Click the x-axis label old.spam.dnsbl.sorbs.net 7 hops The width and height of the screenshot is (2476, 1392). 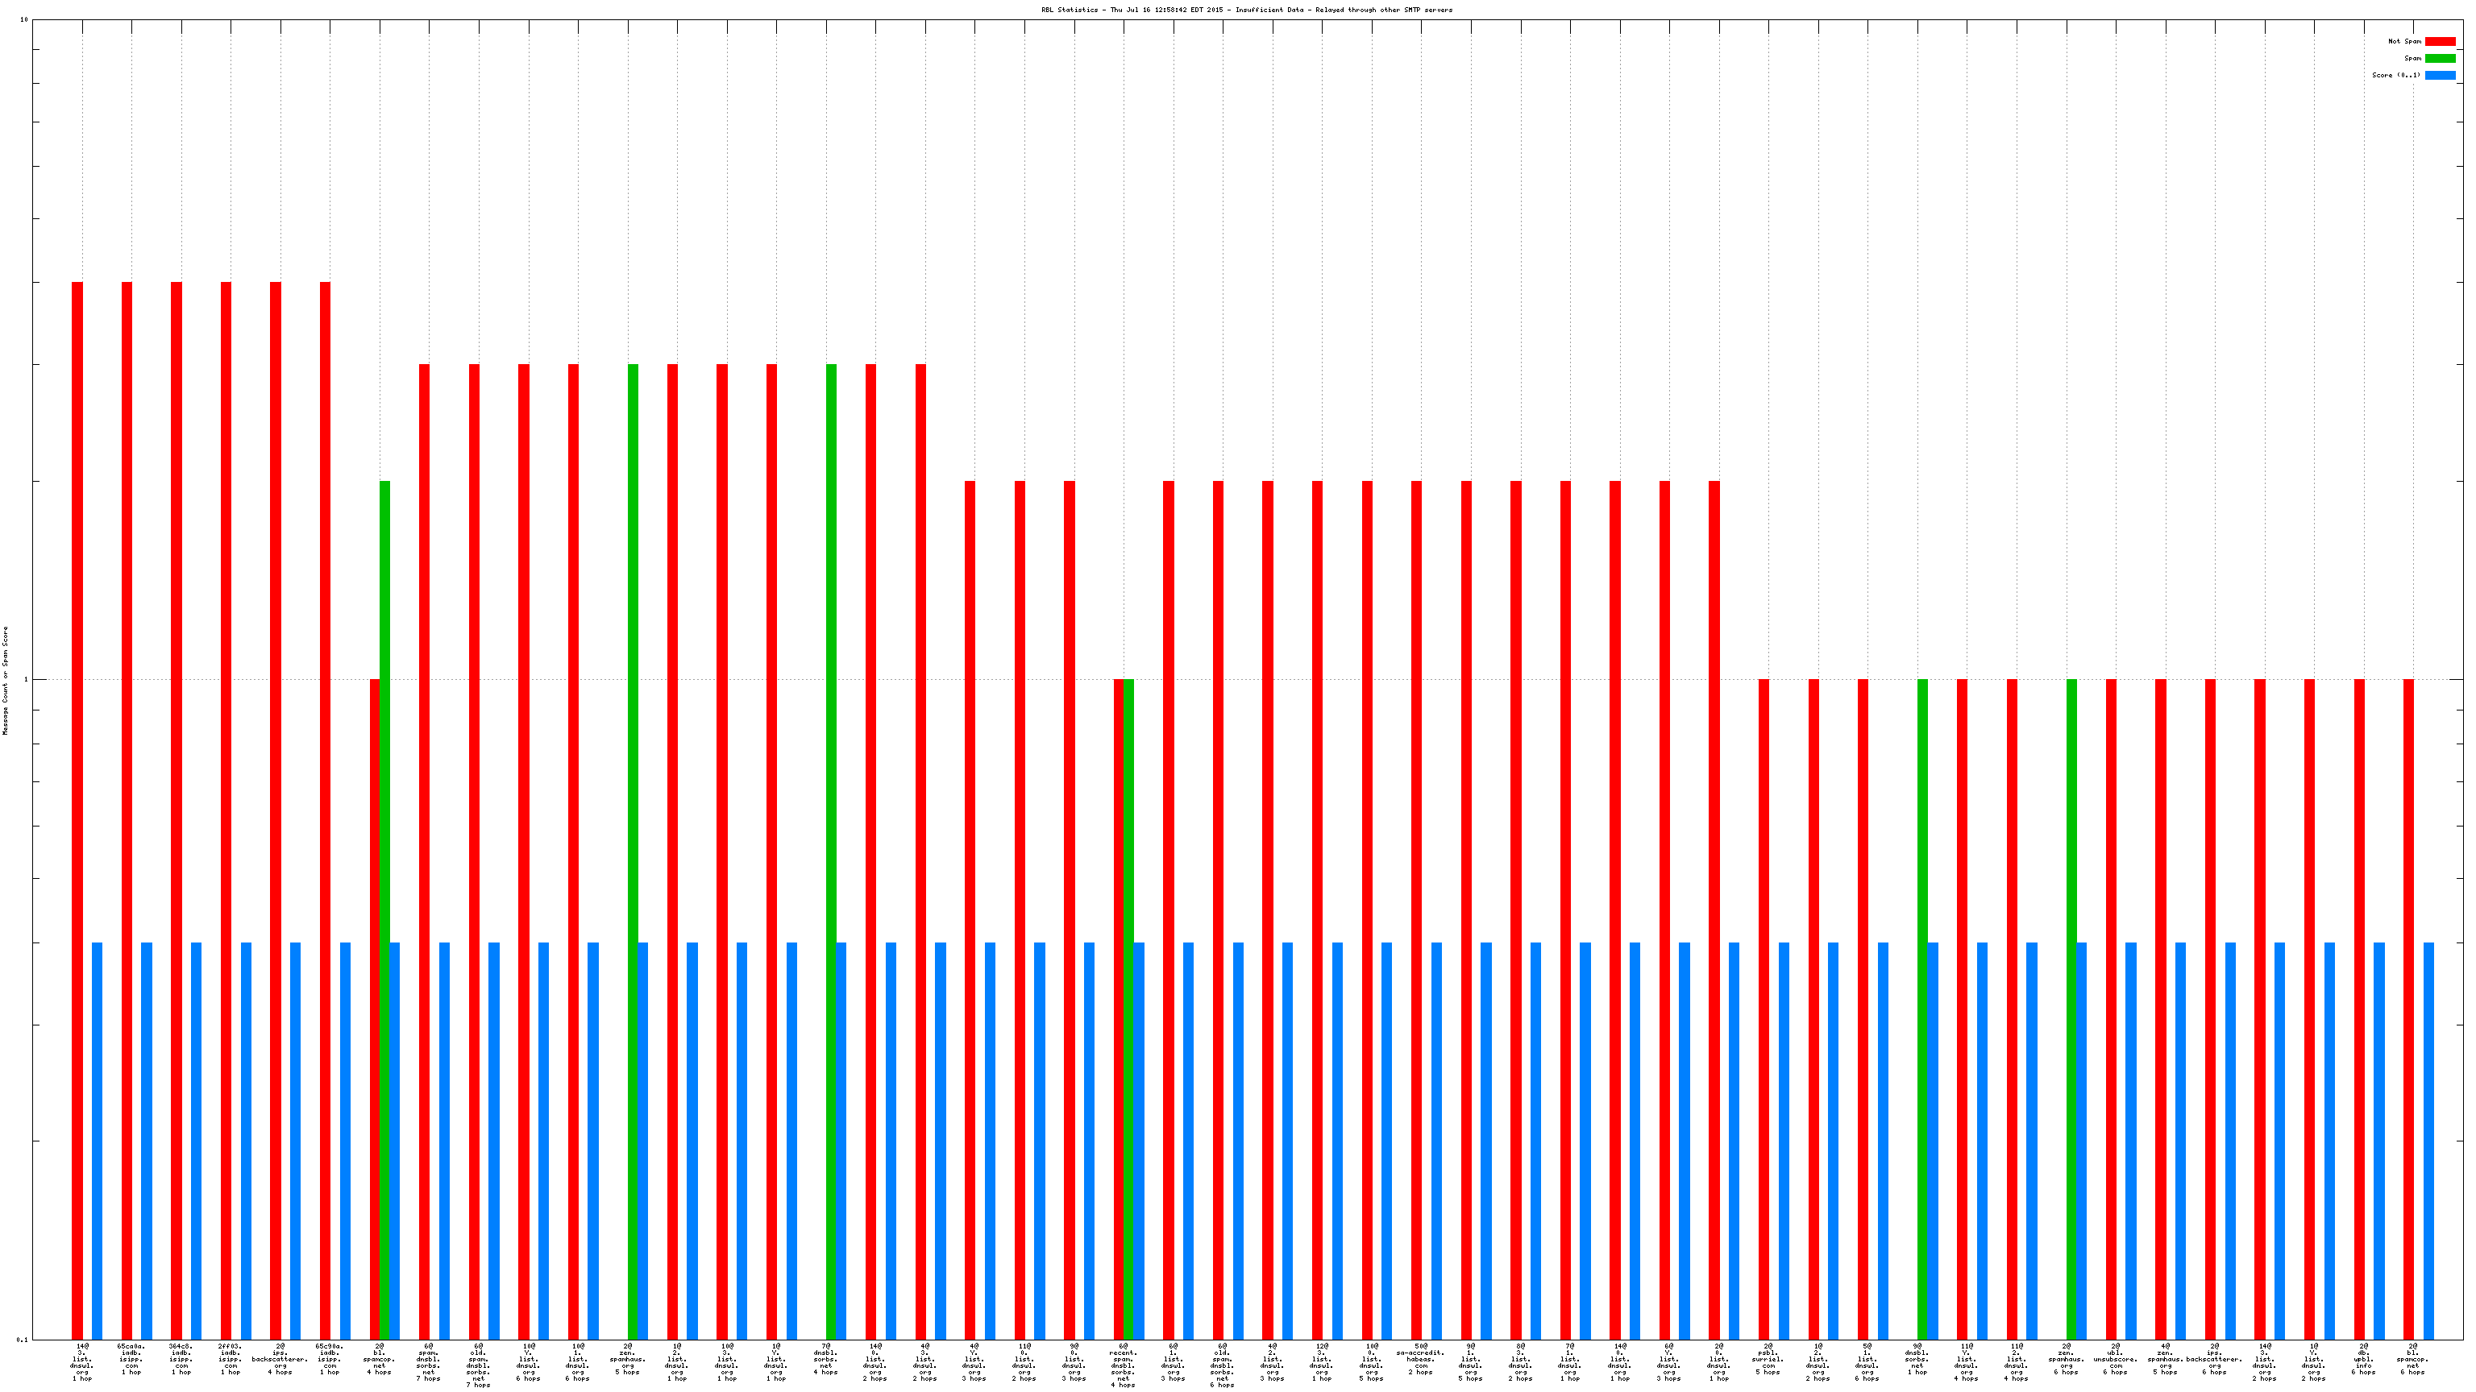click(x=478, y=1365)
